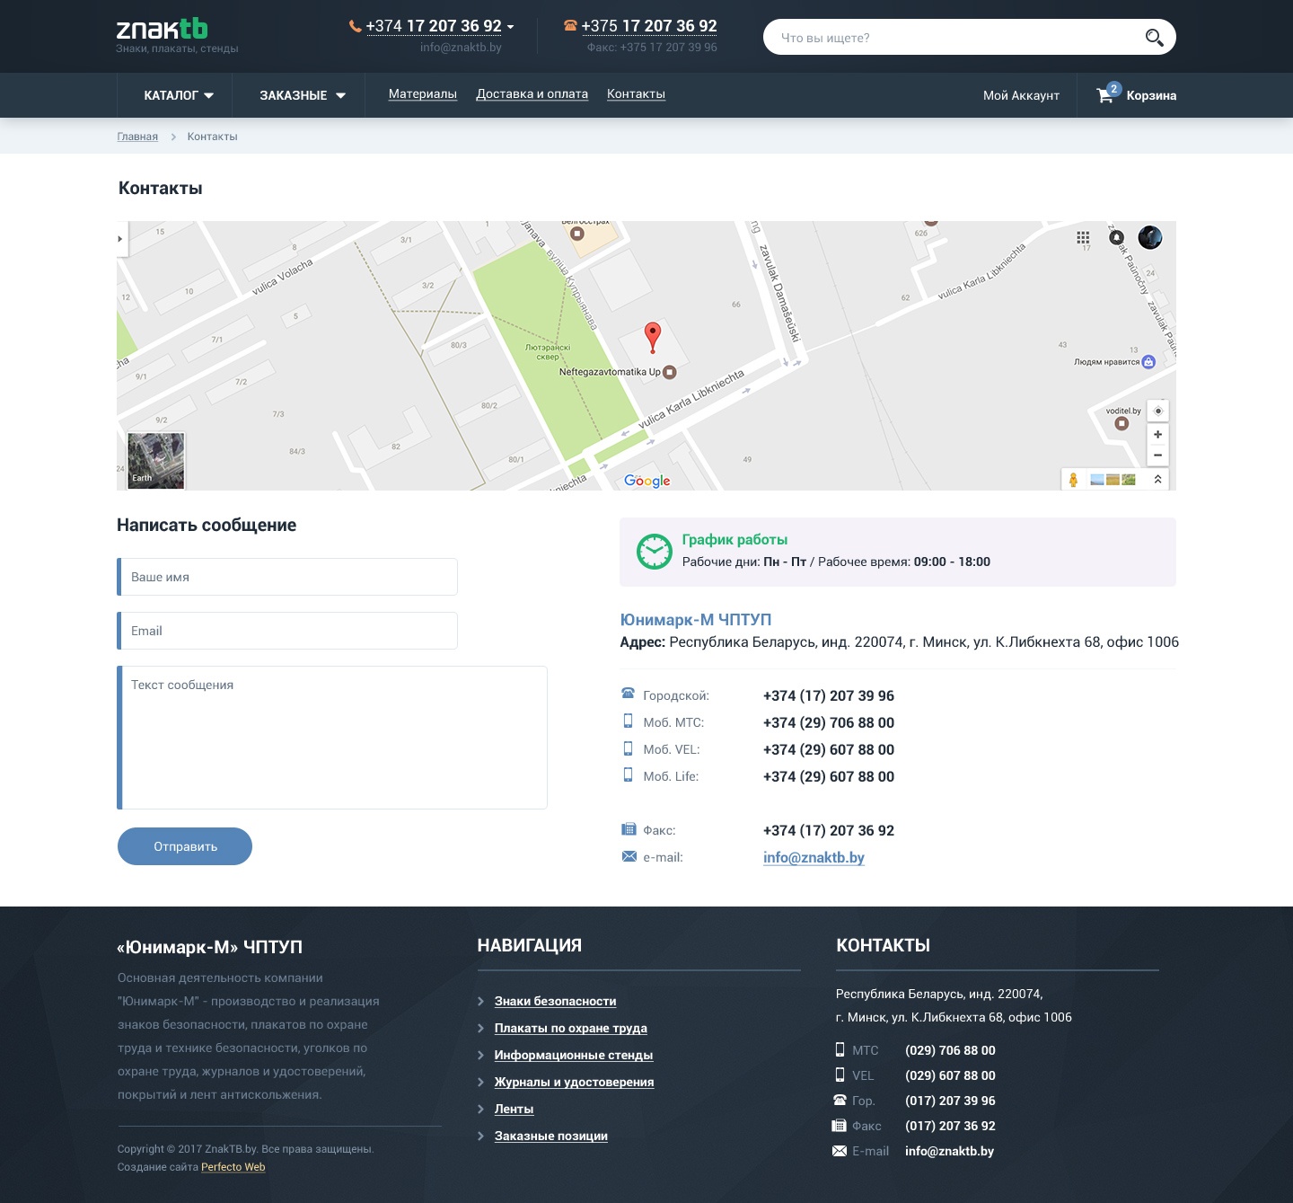Open footer link Информационные стенды
This screenshot has width=1293, height=1203.
(x=574, y=1055)
